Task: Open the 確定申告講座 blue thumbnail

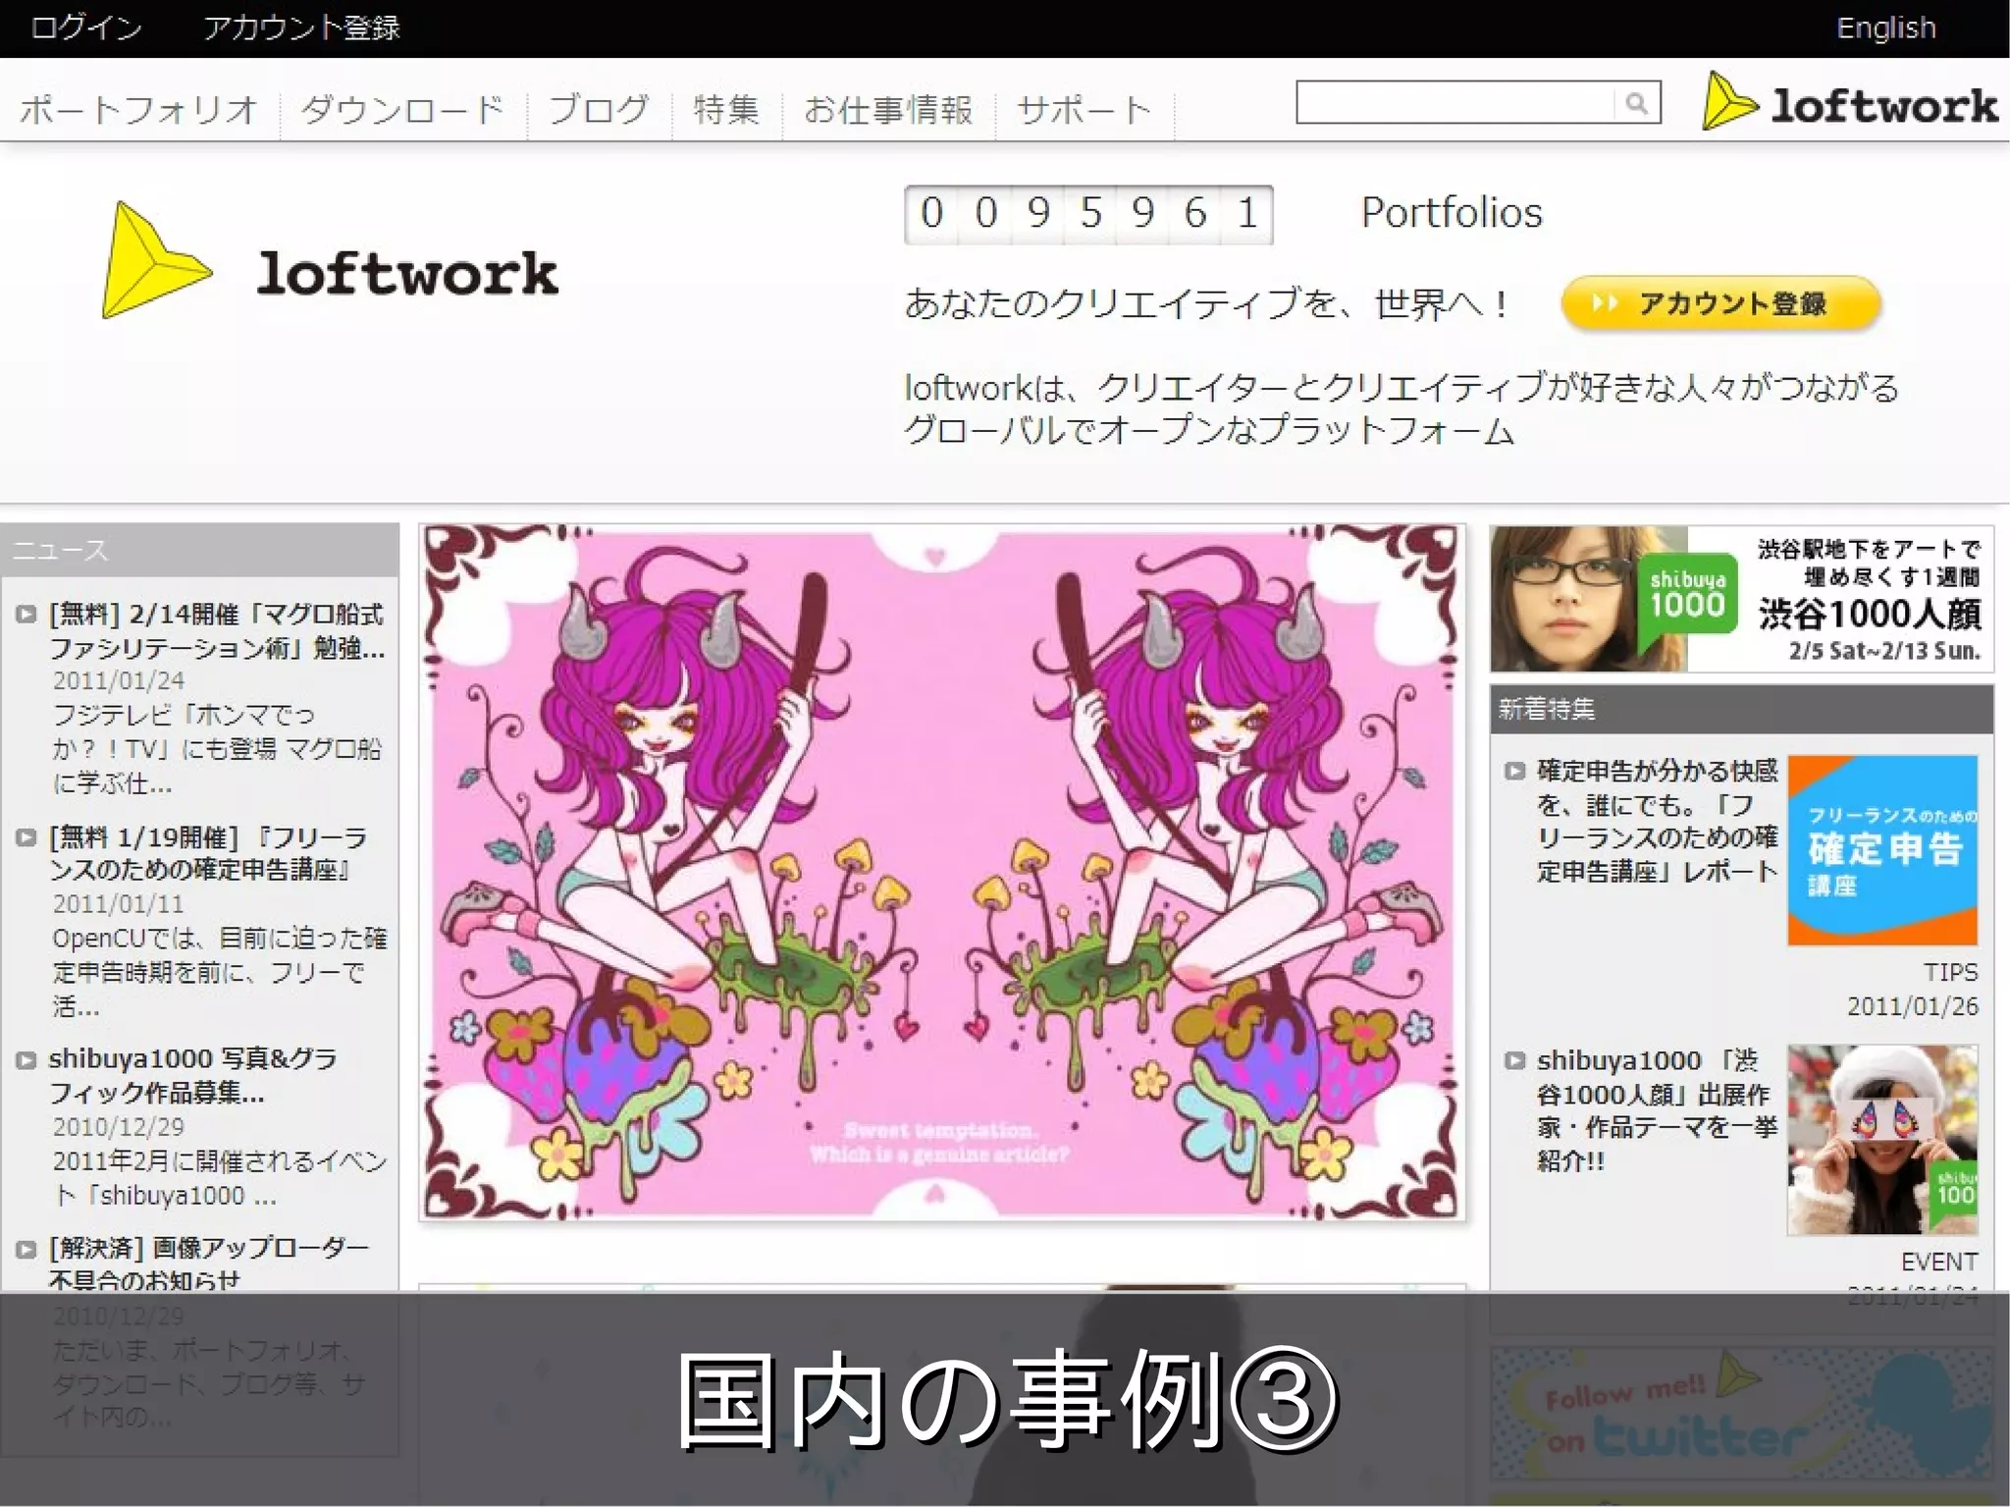Action: click(1882, 849)
